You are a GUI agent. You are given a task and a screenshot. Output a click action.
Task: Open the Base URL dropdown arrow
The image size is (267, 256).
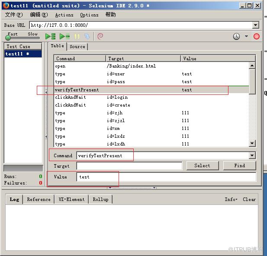tap(255, 25)
